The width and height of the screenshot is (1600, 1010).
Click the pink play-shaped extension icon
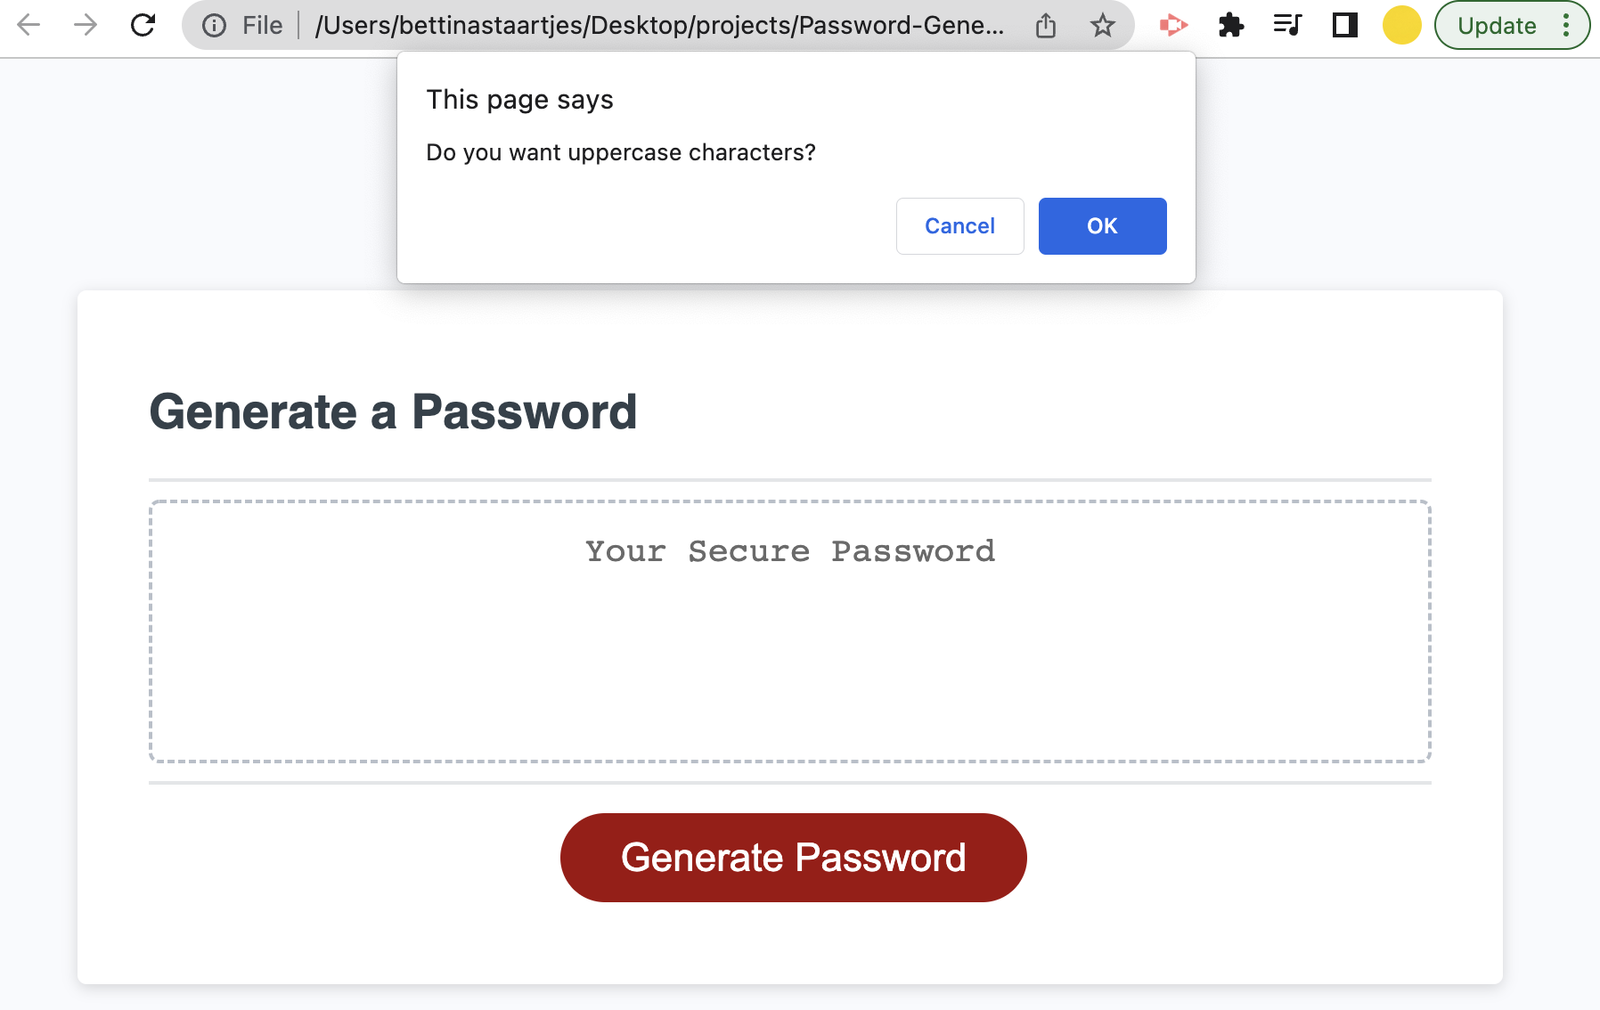1172,25
